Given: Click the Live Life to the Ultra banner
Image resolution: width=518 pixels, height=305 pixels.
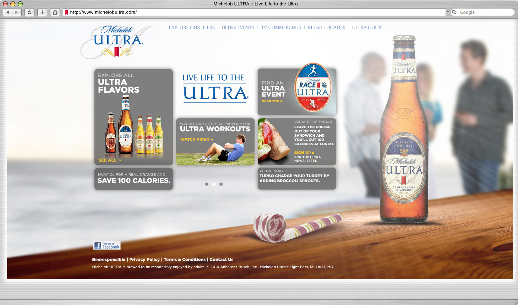Looking at the screenshot, I should click(x=215, y=88).
